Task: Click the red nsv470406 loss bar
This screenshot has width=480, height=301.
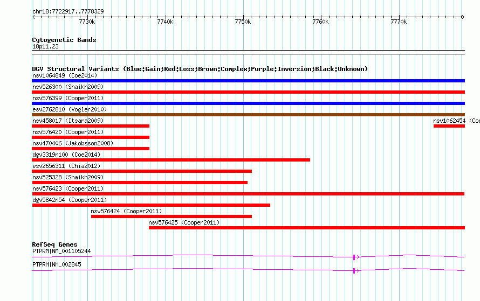Action: coord(91,149)
